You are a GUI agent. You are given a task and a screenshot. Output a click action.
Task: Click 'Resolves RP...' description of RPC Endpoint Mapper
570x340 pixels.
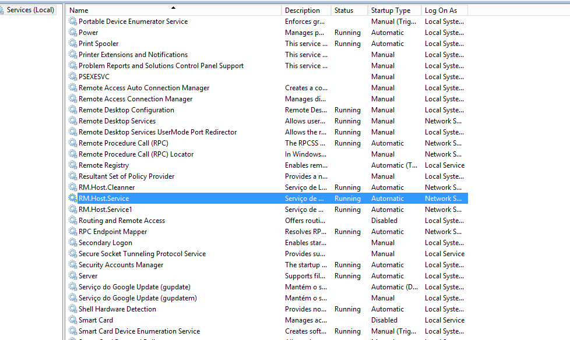(x=306, y=231)
